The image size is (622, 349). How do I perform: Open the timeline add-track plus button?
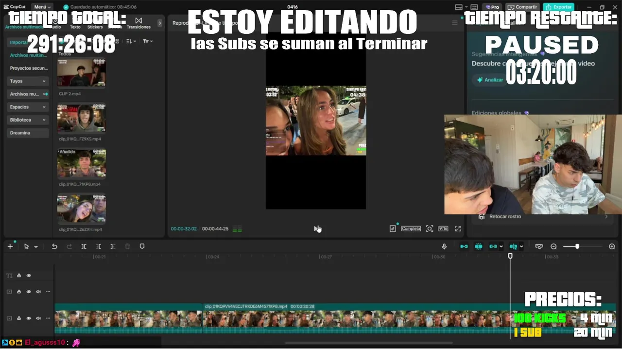click(x=10, y=246)
